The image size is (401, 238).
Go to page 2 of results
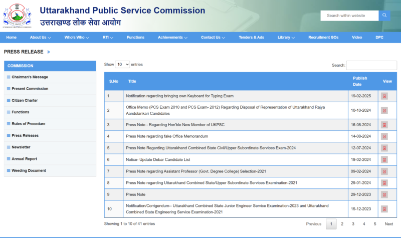click(x=342, y=224)
